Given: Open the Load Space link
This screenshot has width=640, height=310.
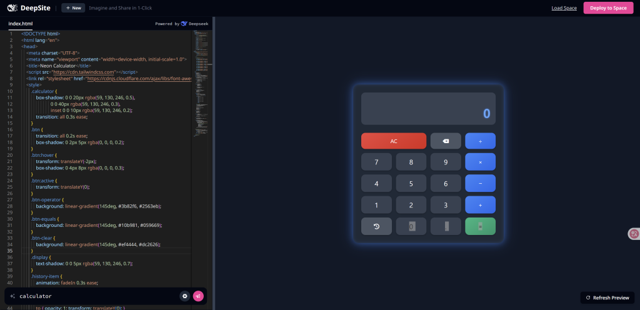Looking at the screenshot, I should click(x=564, y=7).
